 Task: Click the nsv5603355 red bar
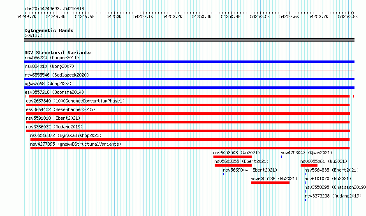click(233, 165)
